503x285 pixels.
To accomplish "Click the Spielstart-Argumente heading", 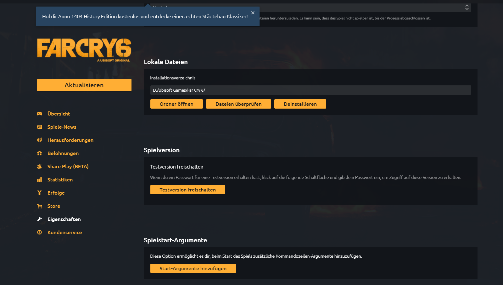I will click(x=176, y=240).
